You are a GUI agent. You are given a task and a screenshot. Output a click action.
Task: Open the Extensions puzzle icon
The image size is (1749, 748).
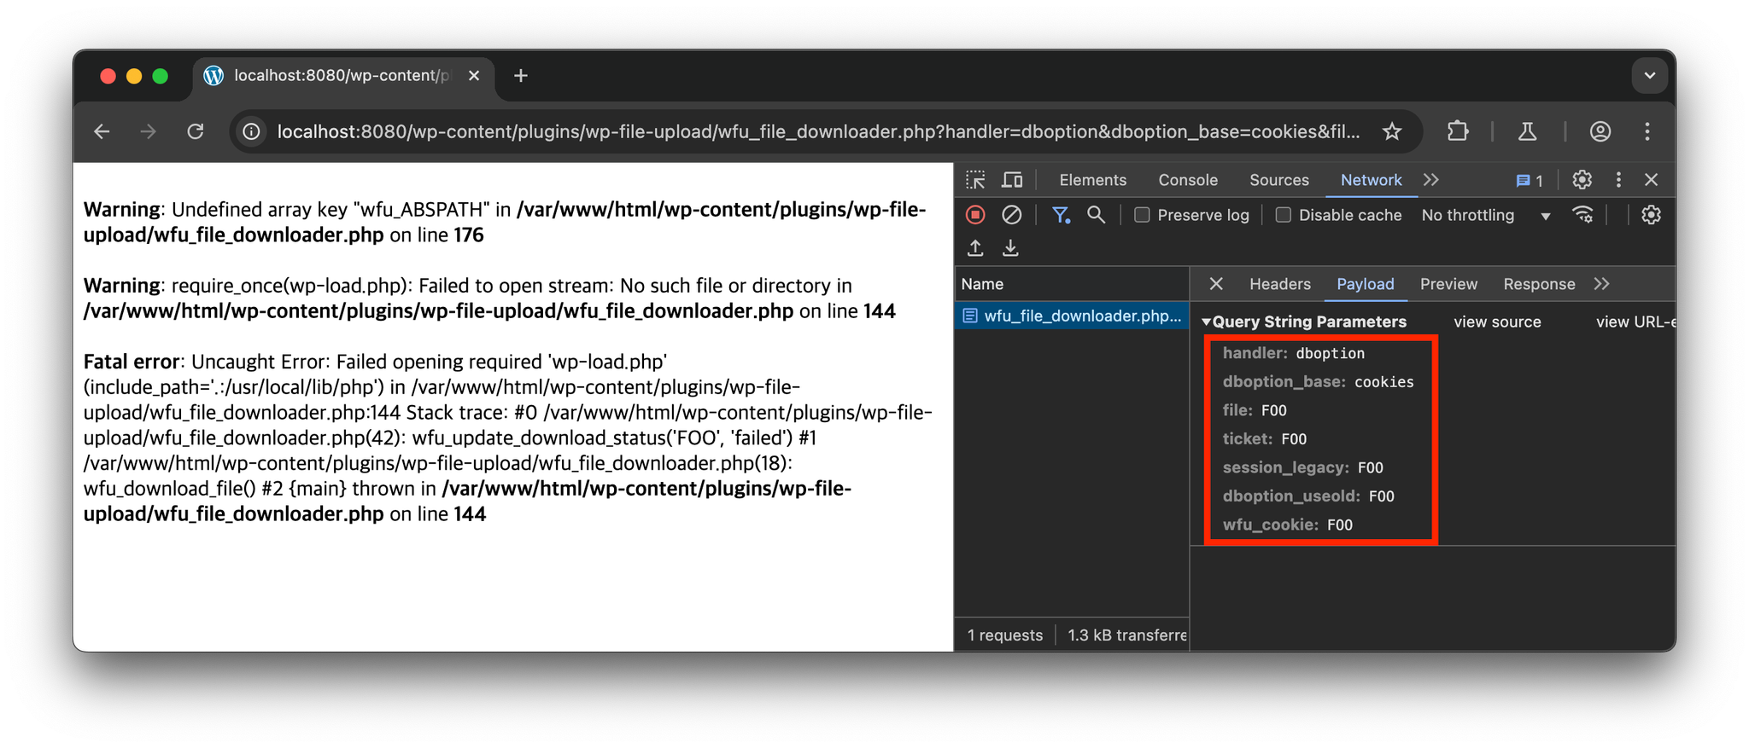coord(1458,131)
